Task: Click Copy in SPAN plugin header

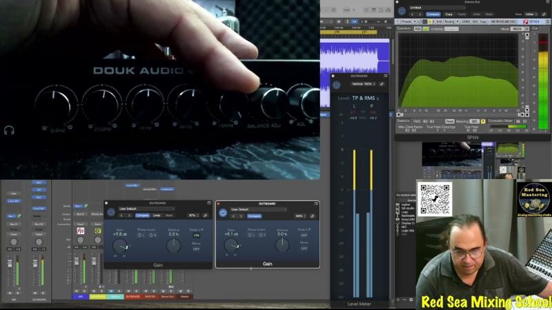Action: coord(449,14)
